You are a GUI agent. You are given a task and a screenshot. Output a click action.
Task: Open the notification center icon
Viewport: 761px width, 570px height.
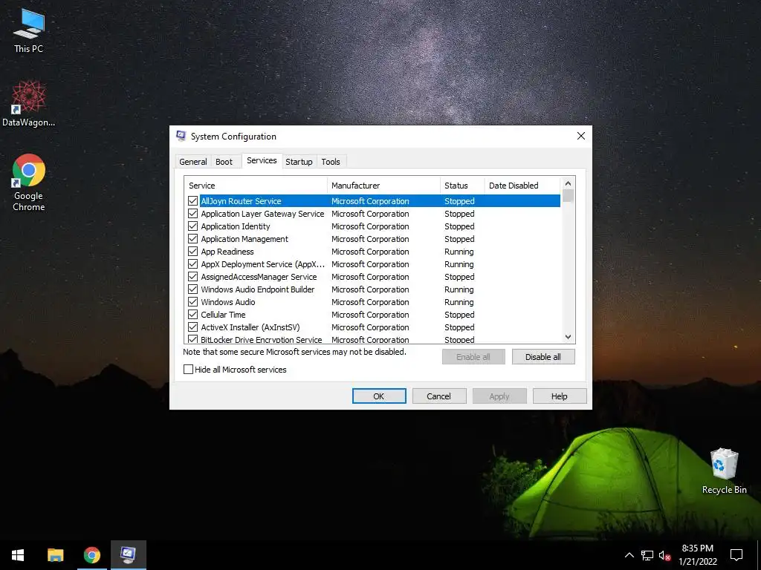[x=736, y=555]
